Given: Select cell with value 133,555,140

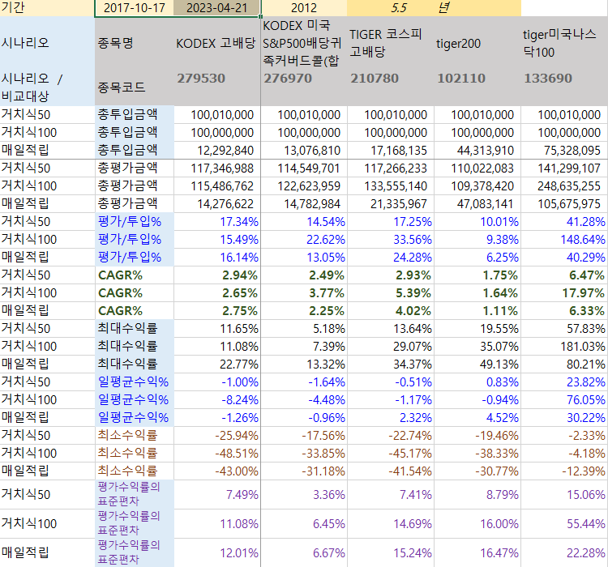Looking at the screenshot, I should coord(391,185).
